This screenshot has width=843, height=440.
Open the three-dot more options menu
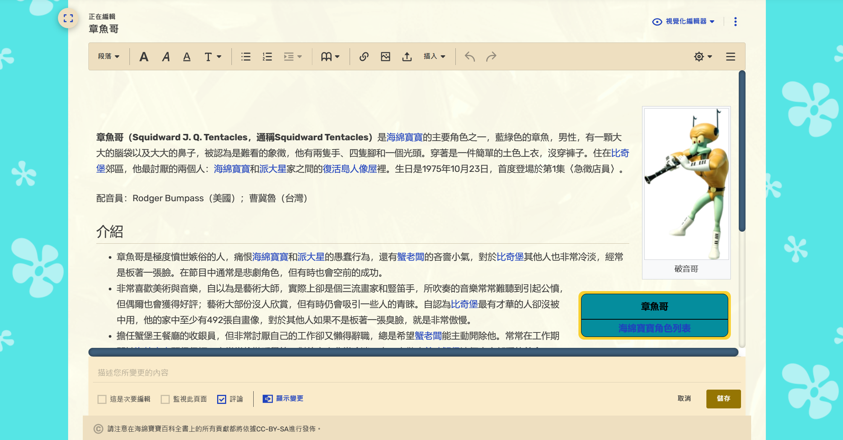(735, 21)
